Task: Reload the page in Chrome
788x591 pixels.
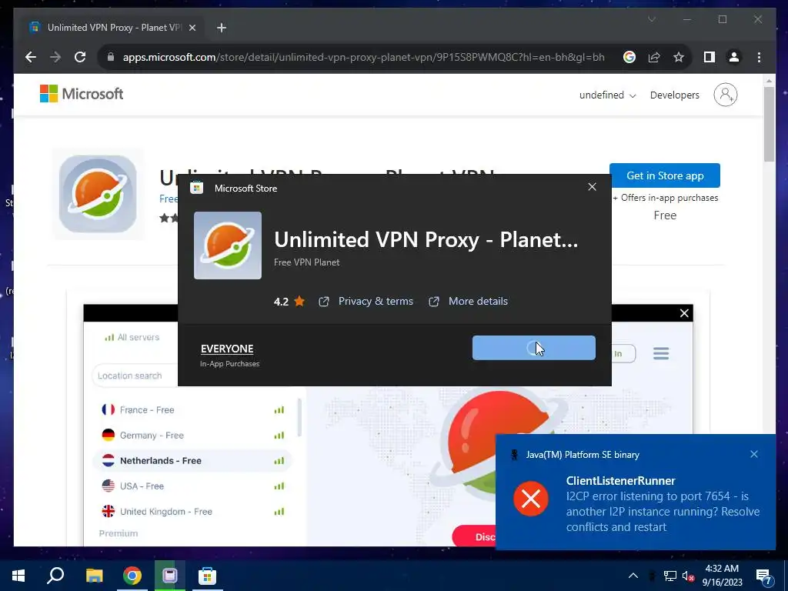Action: (x=80, y=57)
